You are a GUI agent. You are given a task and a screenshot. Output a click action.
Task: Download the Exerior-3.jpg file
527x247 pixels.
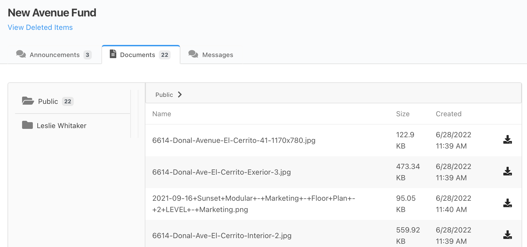507,171
